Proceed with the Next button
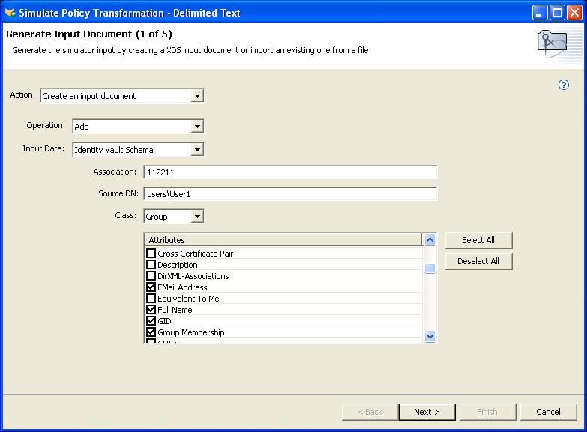587x432 pixels. [426, 412]
